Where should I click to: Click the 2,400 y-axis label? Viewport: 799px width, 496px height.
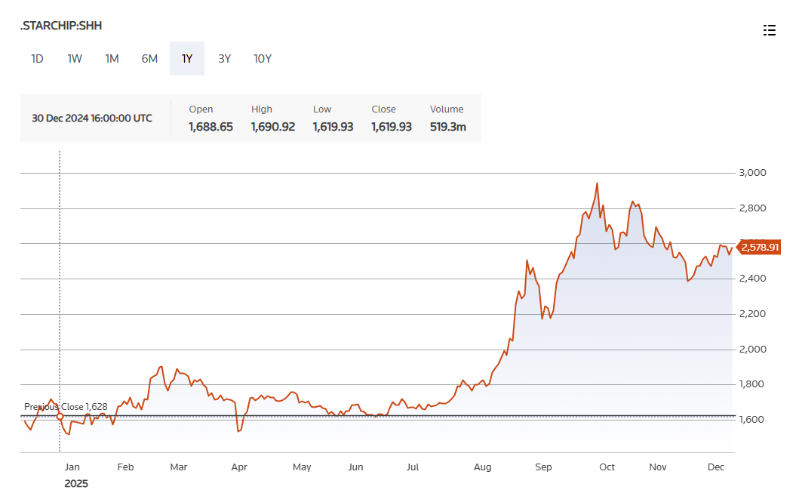pyautogui.click(x=753, y=279)
